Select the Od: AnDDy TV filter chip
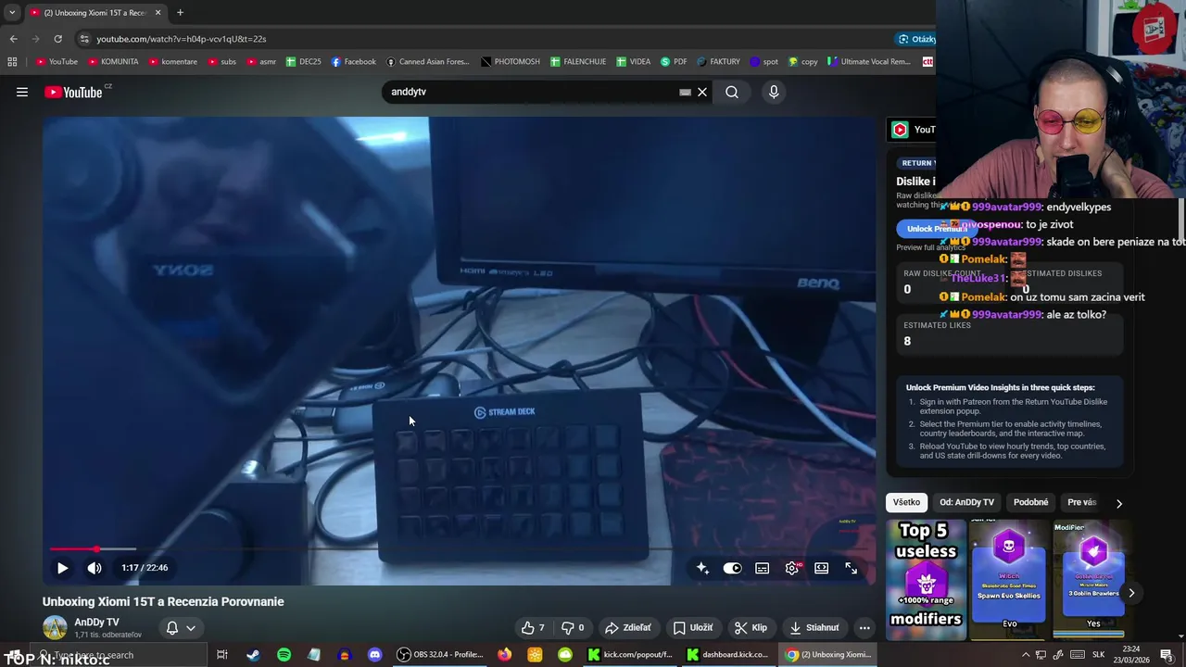This screenshot has width=1186, height=667. click(x=966, y=502)
